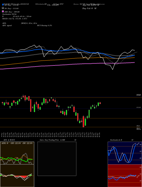The width and height of the screenshot is (142, 187).
Task: Click the 'Day Vol: 0 M' label
Action: coord(89,8)
